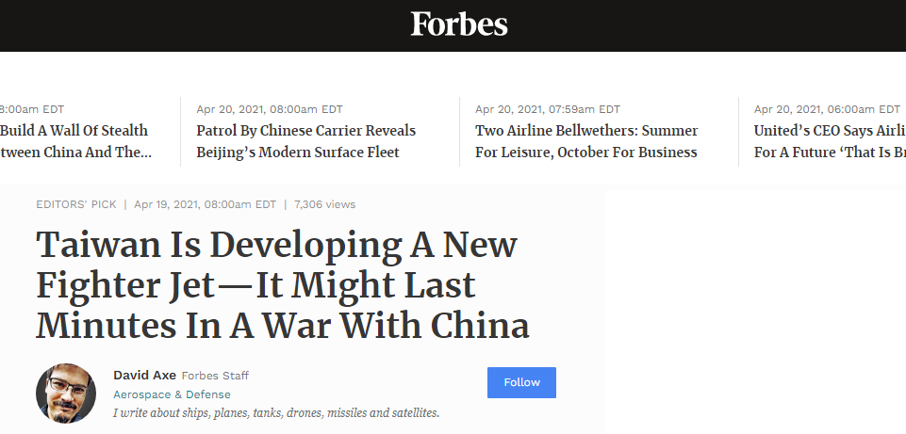Click the Taiwan fighter jet article headline

coord(282,284)
